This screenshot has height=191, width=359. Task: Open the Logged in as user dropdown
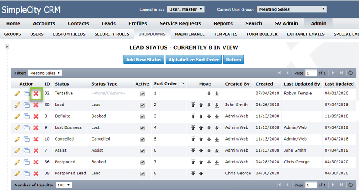(x=186, y=9)
